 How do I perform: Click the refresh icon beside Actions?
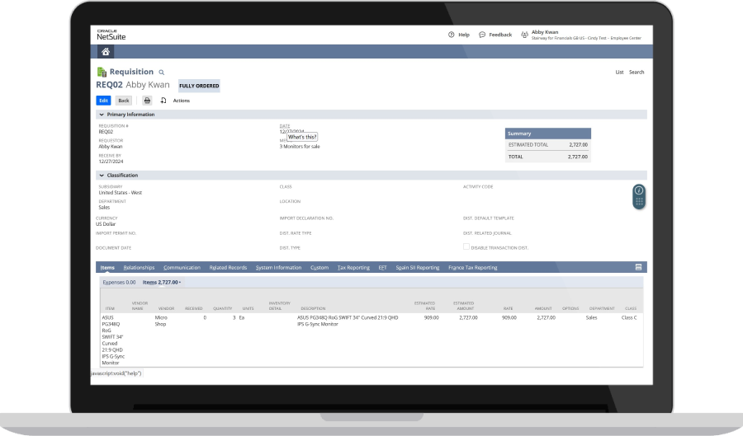point(163,101)
